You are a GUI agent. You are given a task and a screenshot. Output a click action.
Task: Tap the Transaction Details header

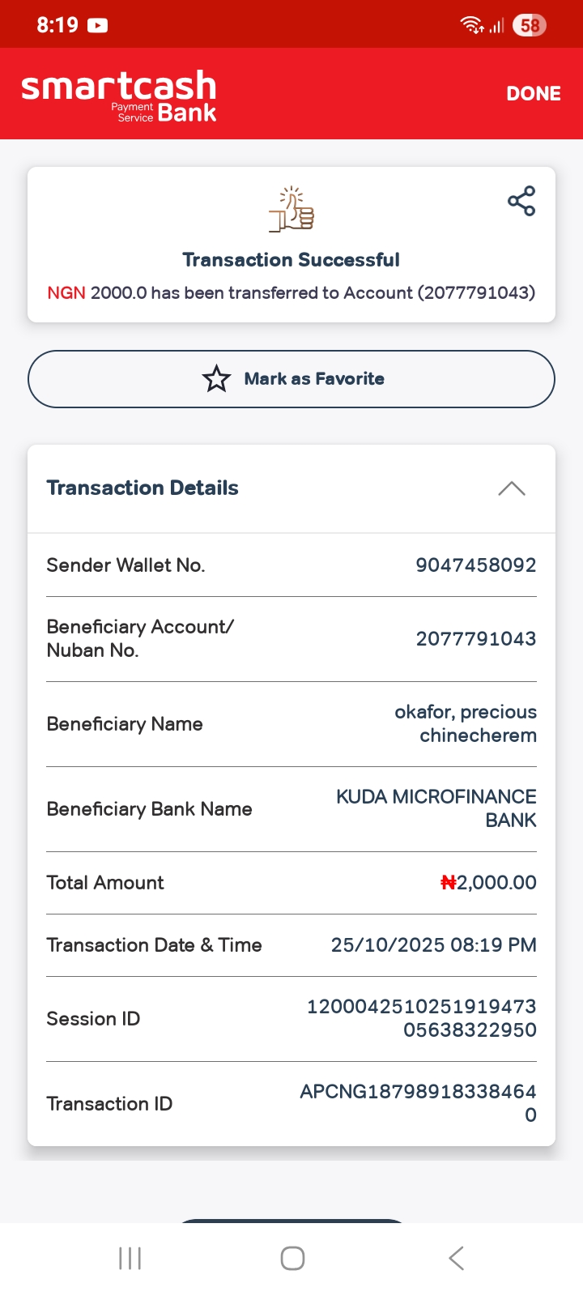143,488
